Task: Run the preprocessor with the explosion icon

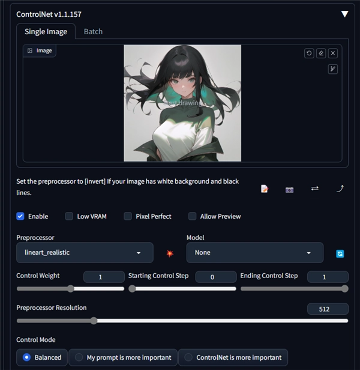Action: point(170,253)
